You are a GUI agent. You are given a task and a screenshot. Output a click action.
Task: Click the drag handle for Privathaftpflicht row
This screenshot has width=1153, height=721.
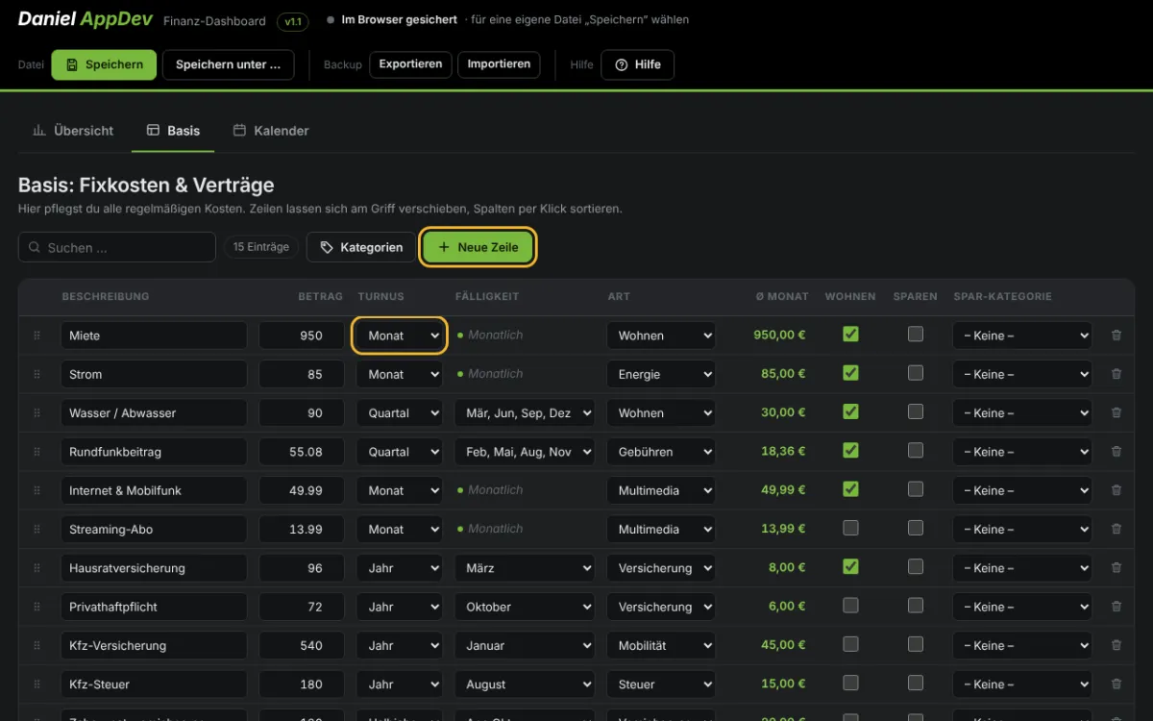[x=37, y=607]
